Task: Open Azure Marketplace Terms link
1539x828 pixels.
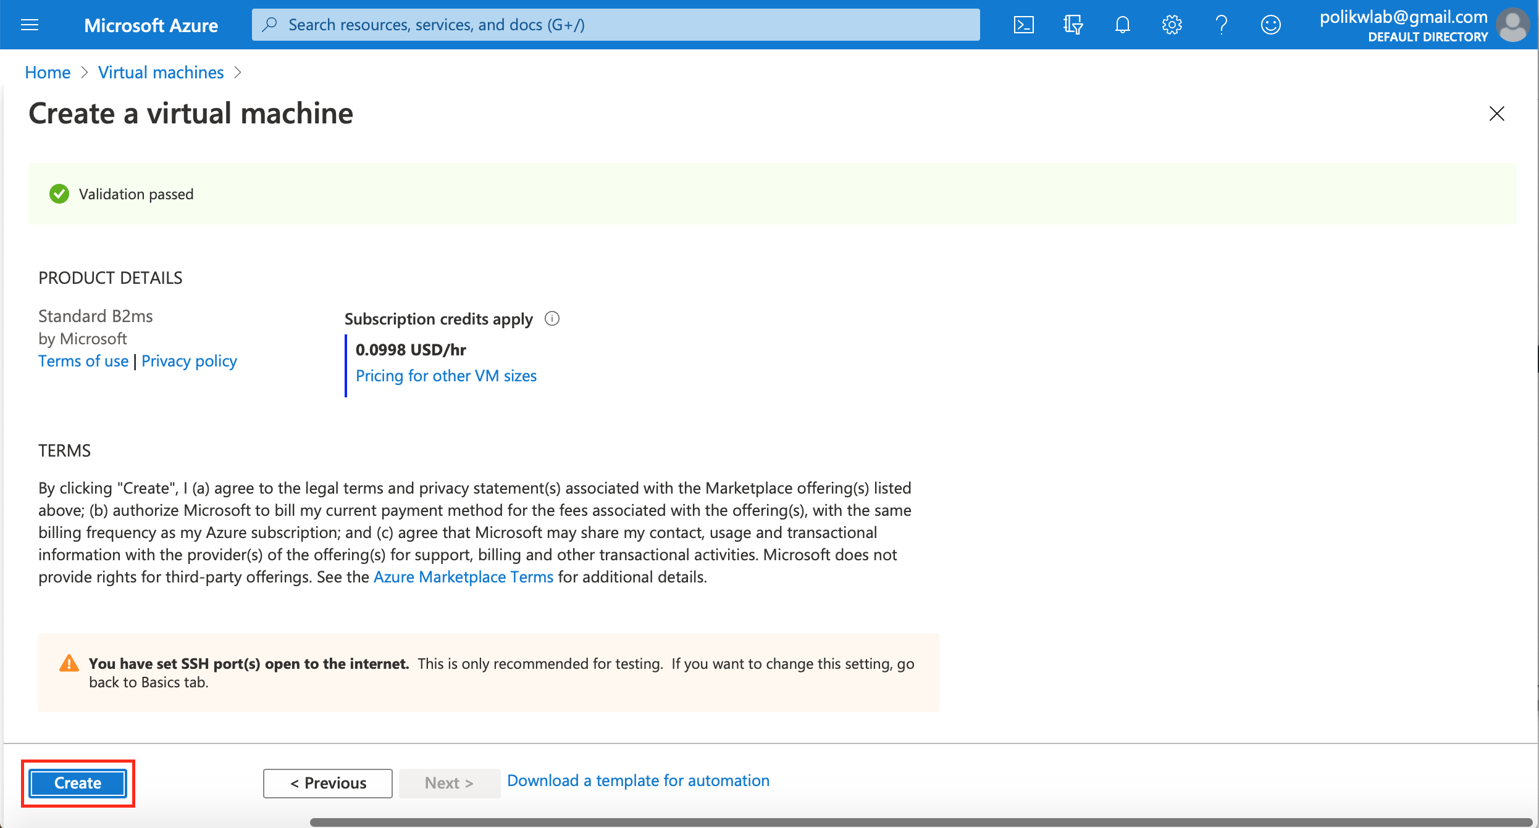Action: (x=463, y=577)
